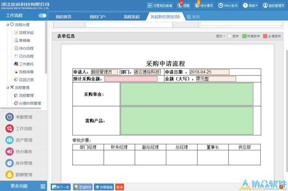
Task: Click the red 必填控件 legend swatch
Action: [x=265, y=36]
